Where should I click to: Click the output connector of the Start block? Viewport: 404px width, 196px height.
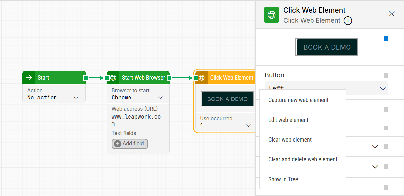85,78
